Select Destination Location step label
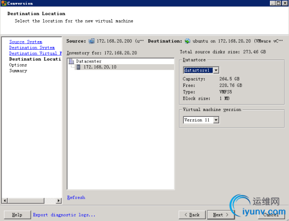Viewport: 289px width, 221px height. [35, 59]
